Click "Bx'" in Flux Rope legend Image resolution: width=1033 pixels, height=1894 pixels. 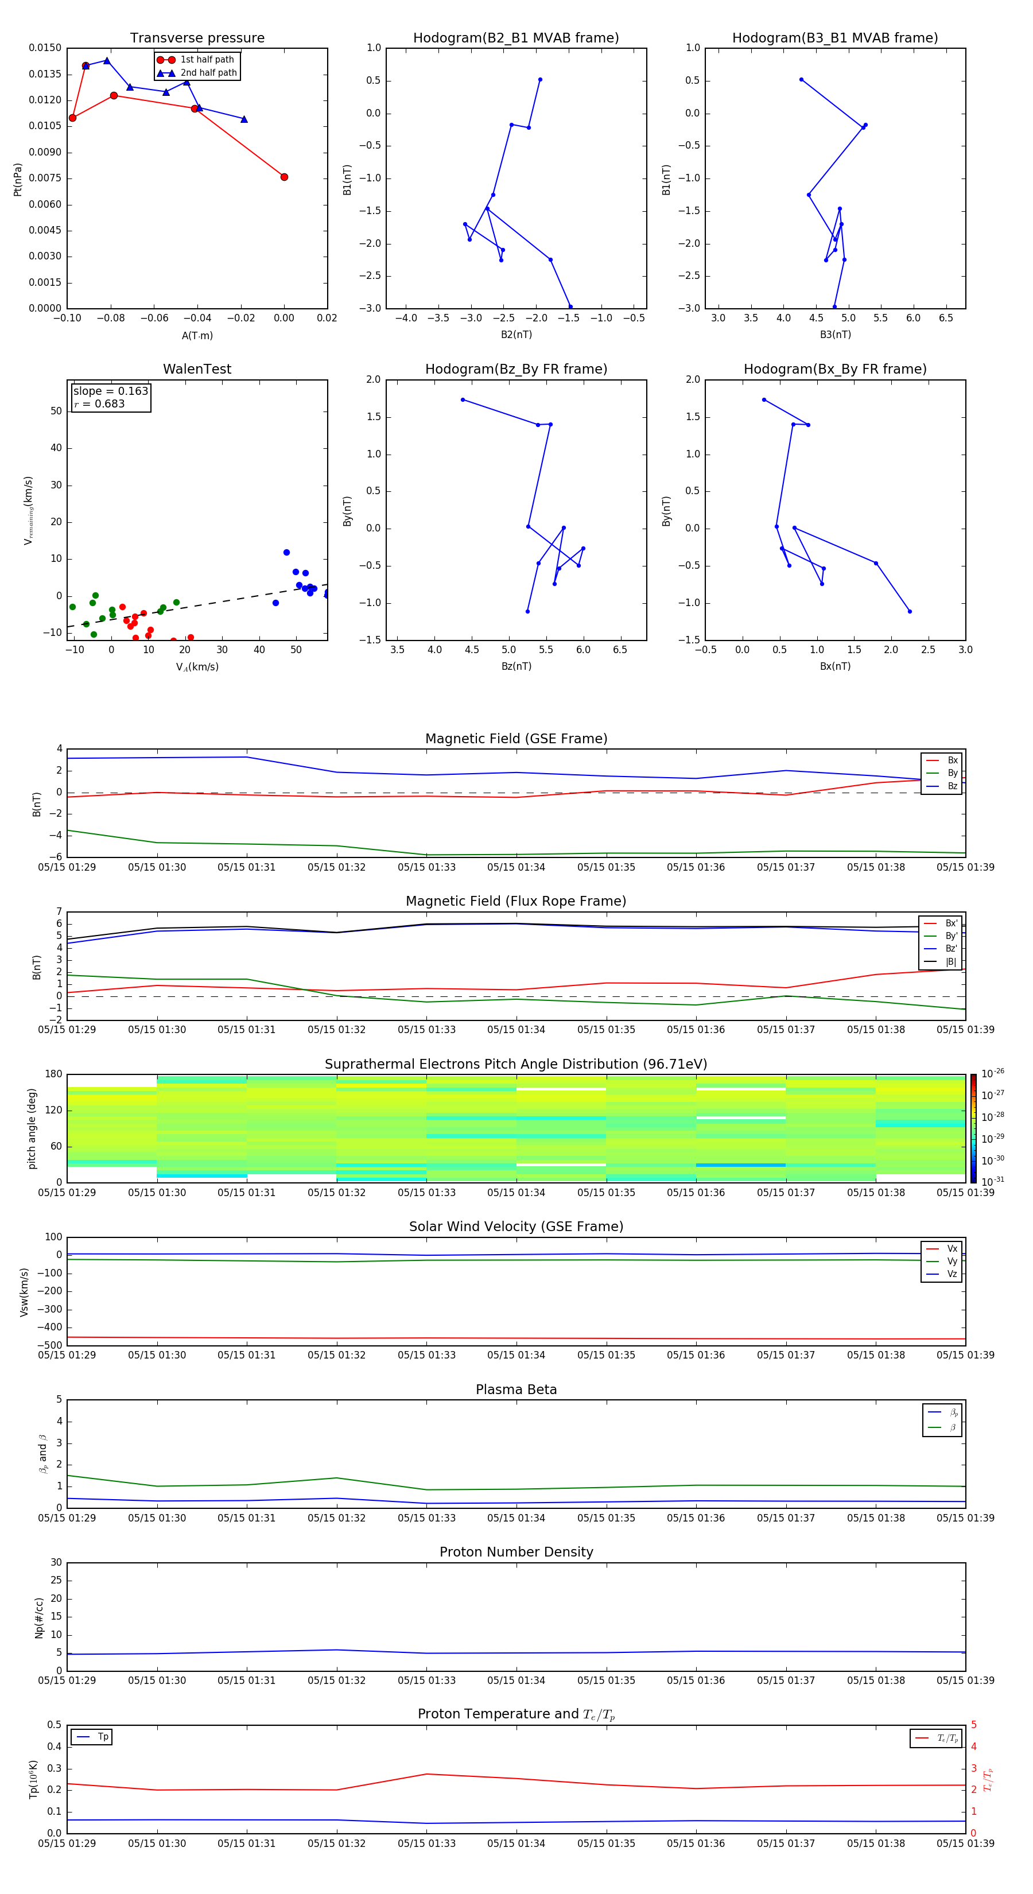coord(952,924)
